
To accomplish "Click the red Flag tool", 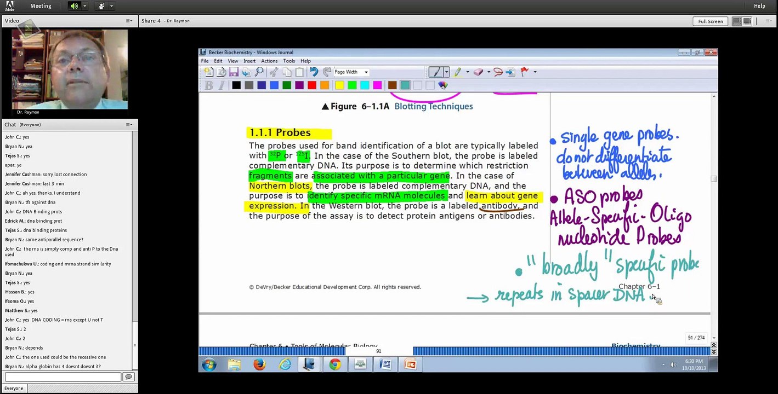I will click(525, 72).
